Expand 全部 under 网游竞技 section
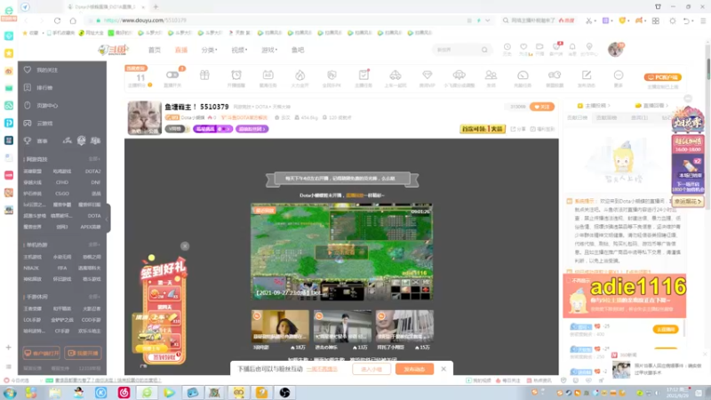Viewport: 711px width, 400px height. (x=94, y=159)
